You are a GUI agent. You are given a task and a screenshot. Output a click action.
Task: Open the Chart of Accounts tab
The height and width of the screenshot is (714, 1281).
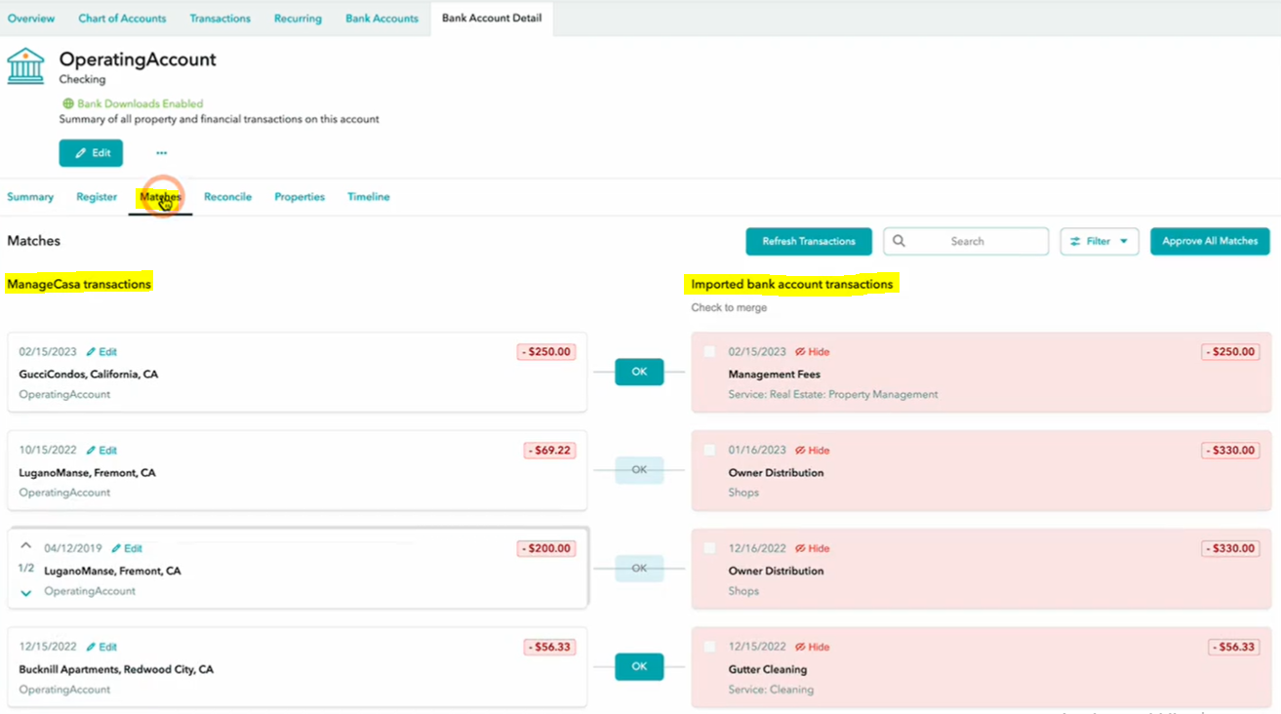coord(122,19)
